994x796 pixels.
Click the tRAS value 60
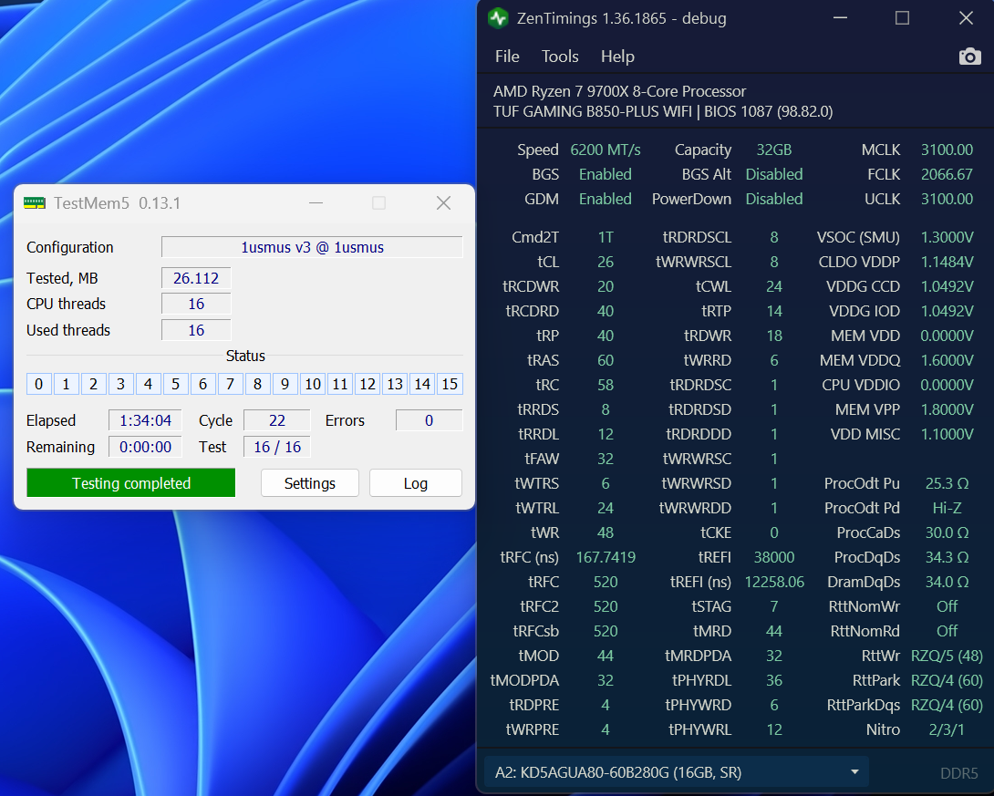click(x=606, y=360)
